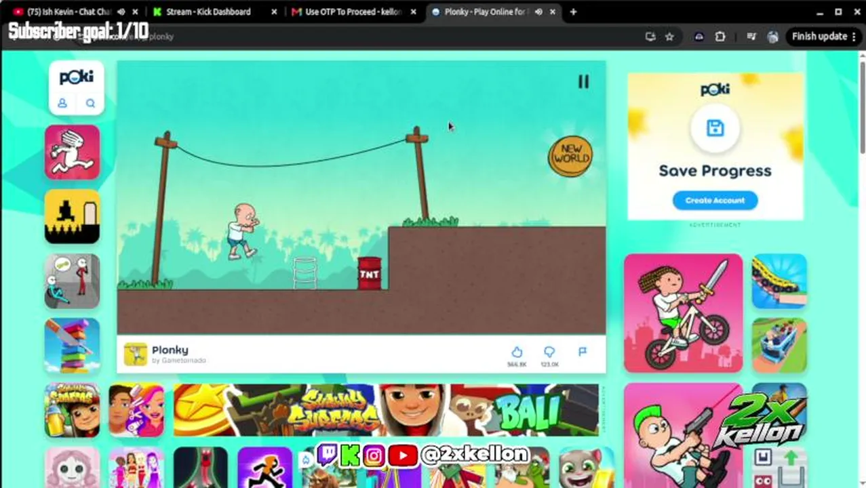Viewport: 866px width, 488px height.
Task: Click the install app icon in address bar
Action: [650, 37]
